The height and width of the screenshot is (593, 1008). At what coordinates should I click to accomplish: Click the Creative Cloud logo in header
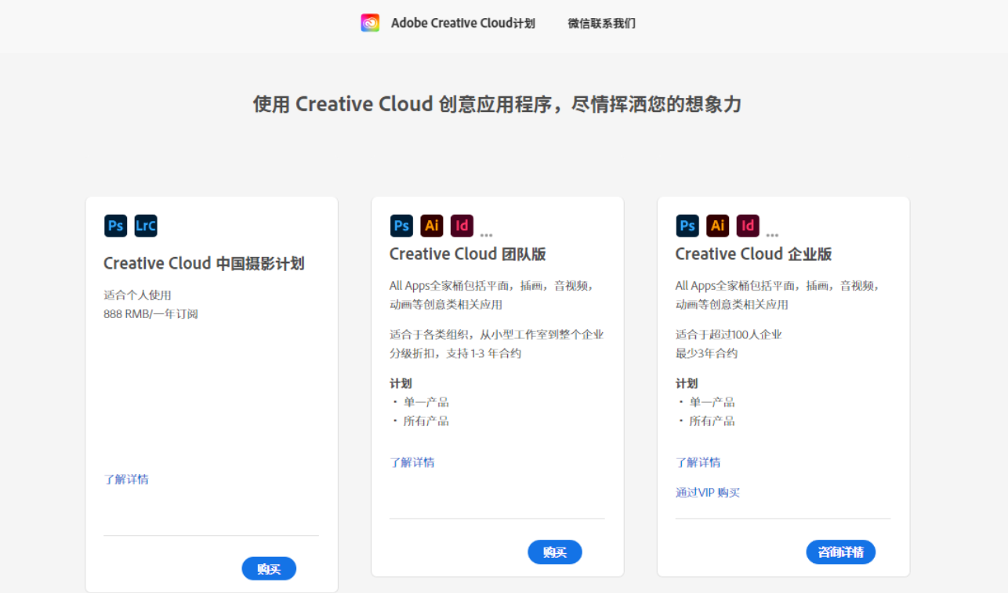tap(370, 23)
